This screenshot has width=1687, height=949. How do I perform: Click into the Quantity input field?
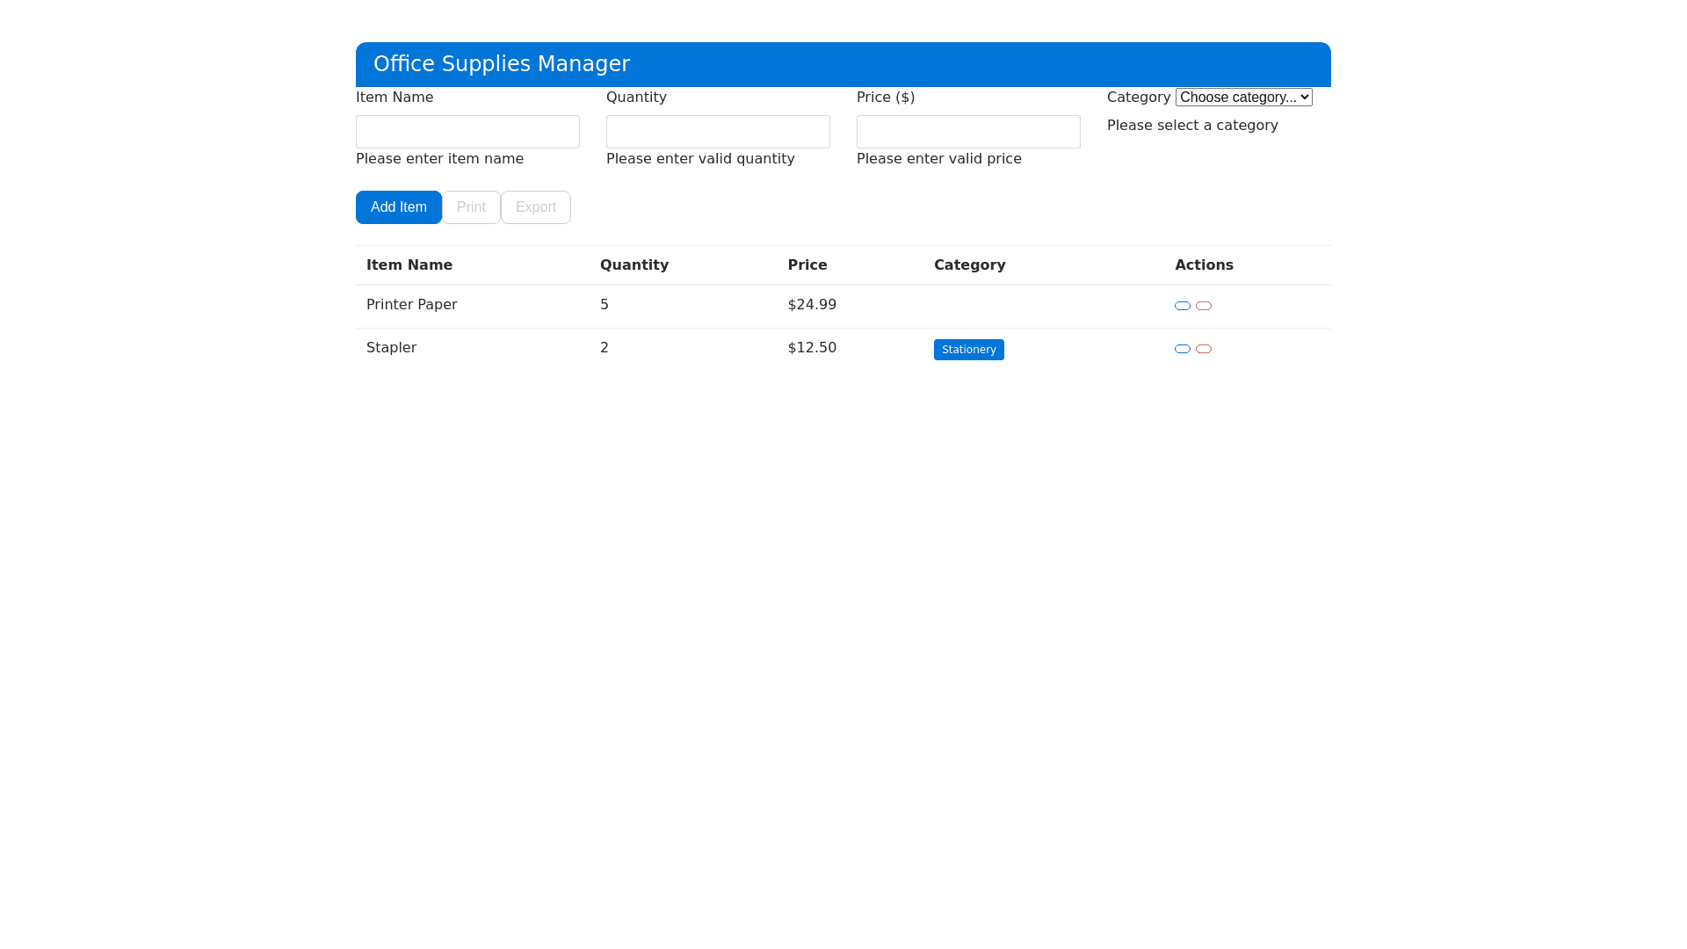coord(718,132)
